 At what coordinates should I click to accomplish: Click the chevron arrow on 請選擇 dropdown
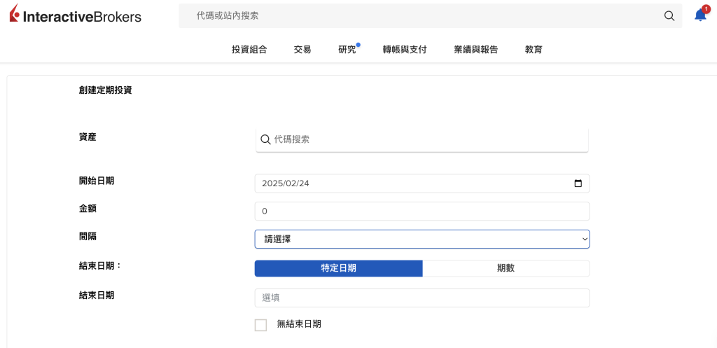(x=584, y=239)
